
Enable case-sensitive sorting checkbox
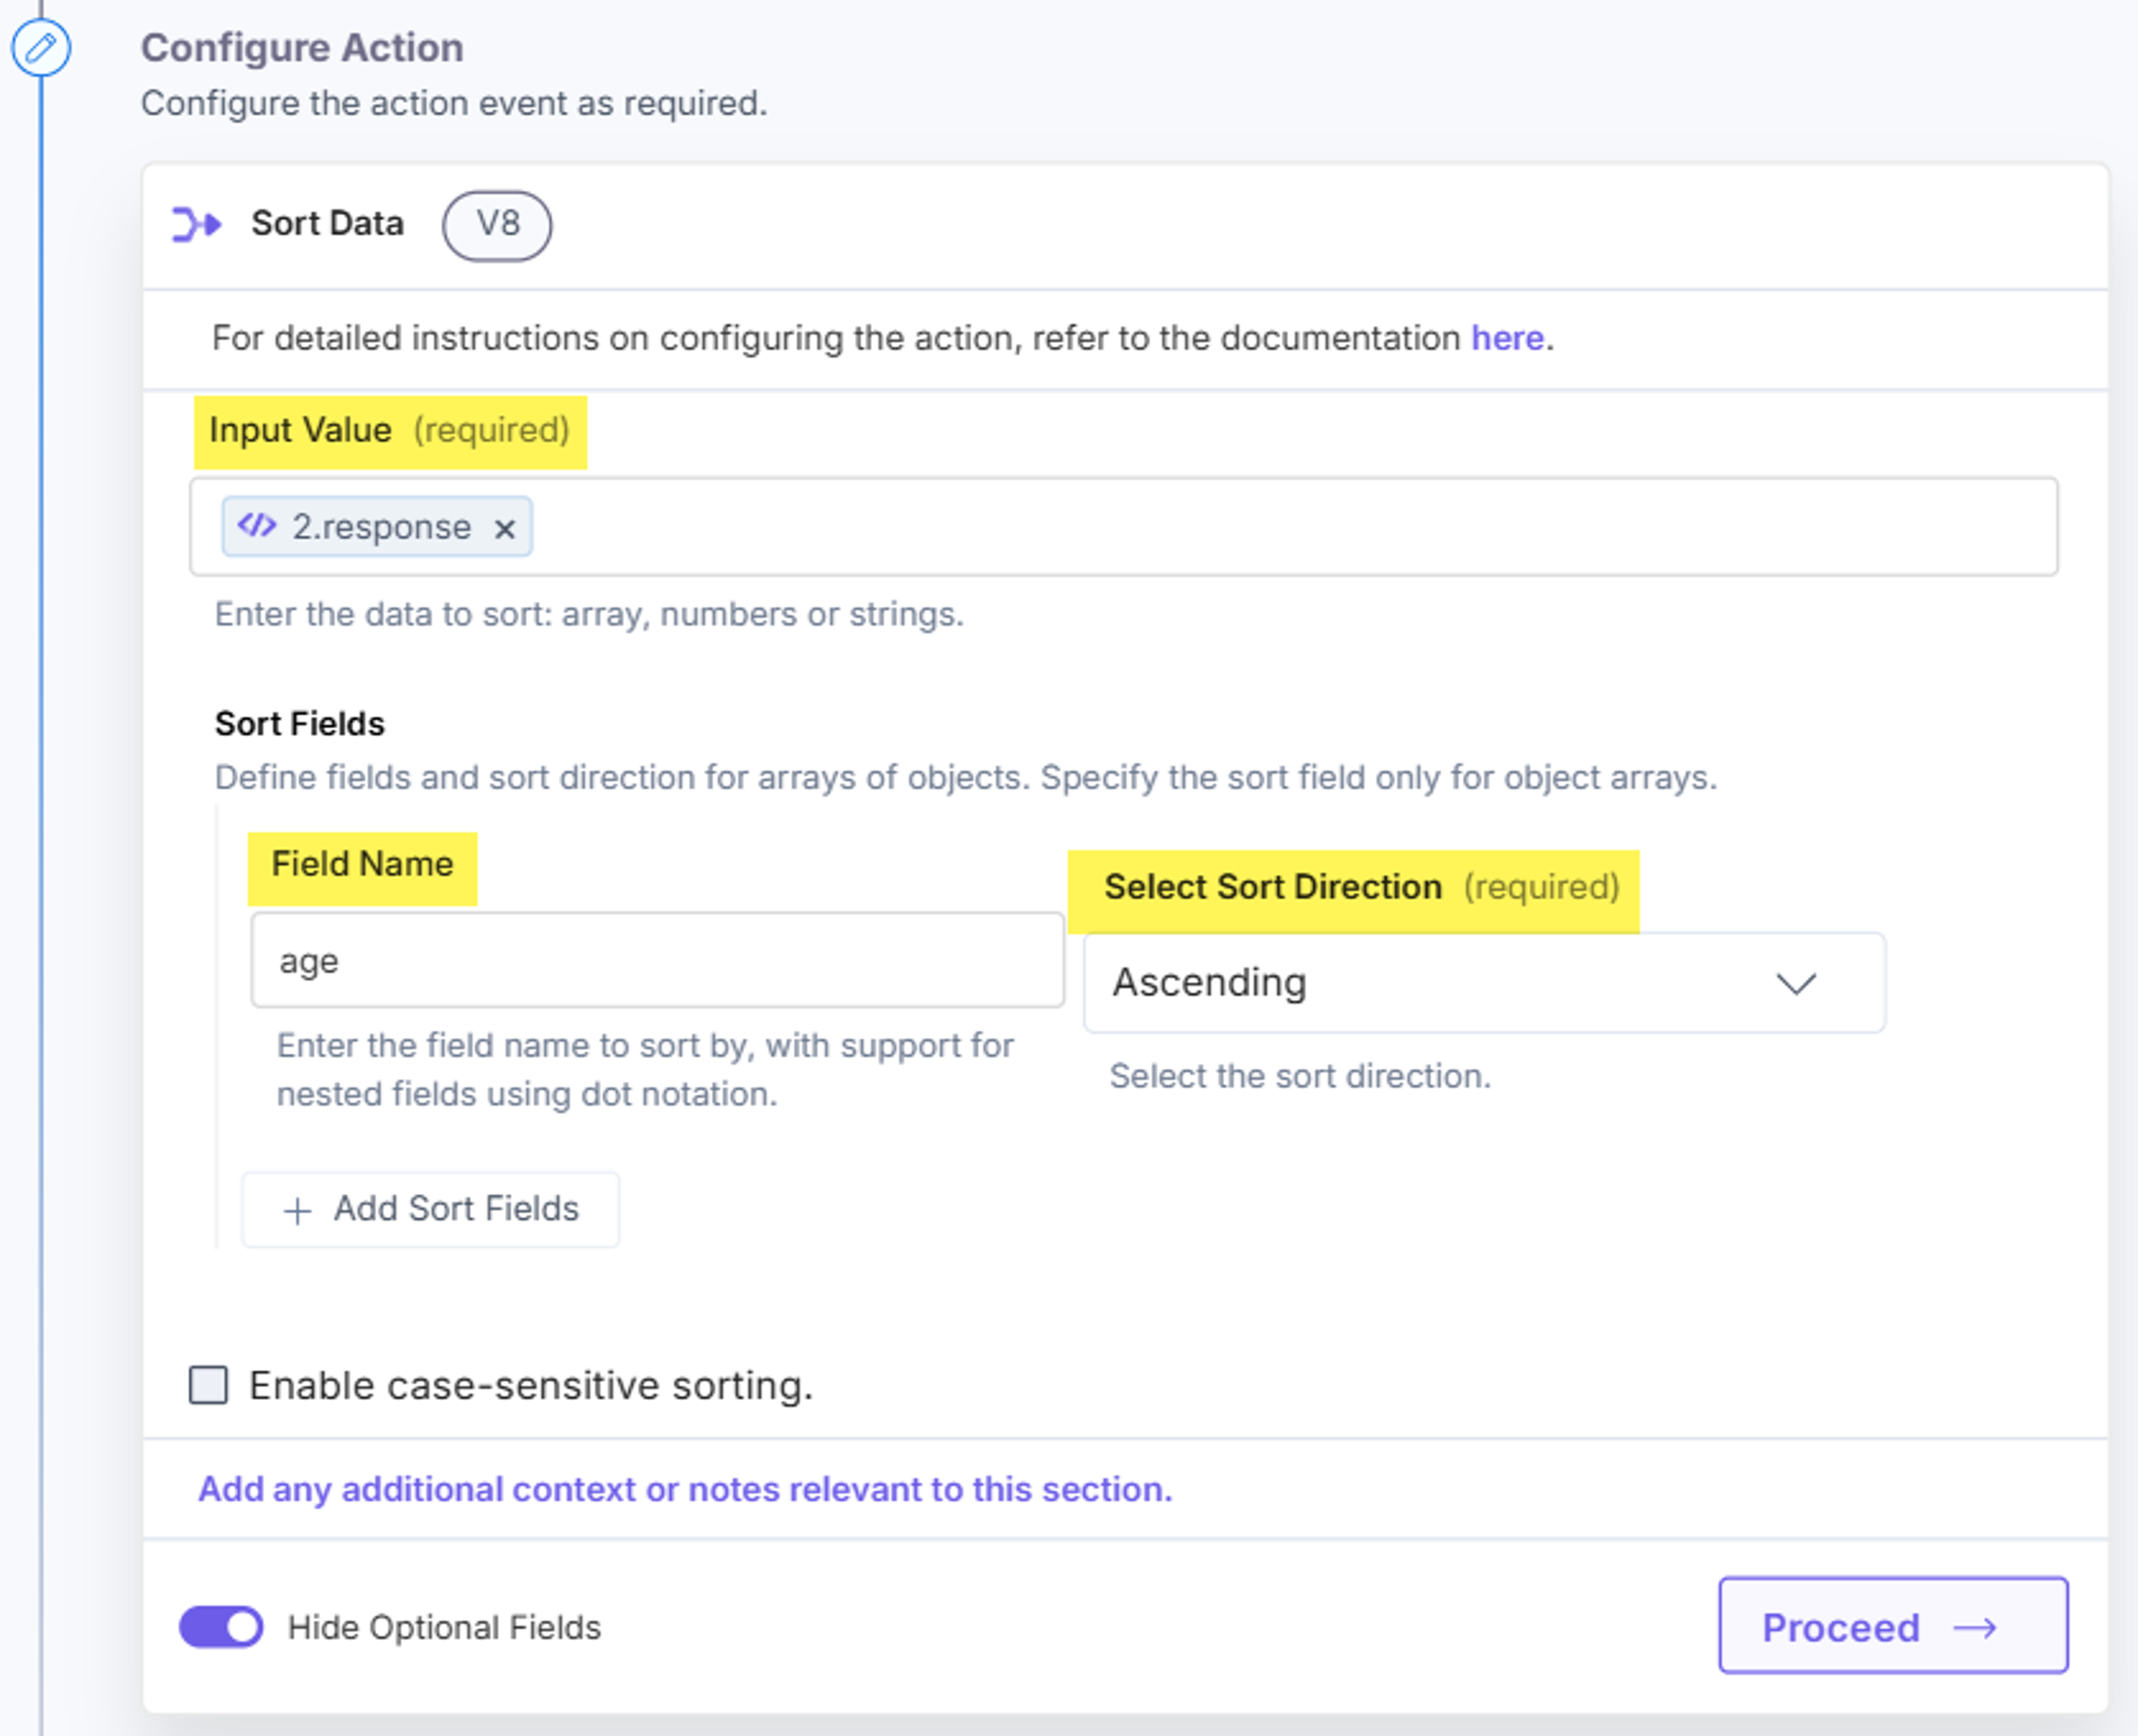click(x=208, y=1385)
